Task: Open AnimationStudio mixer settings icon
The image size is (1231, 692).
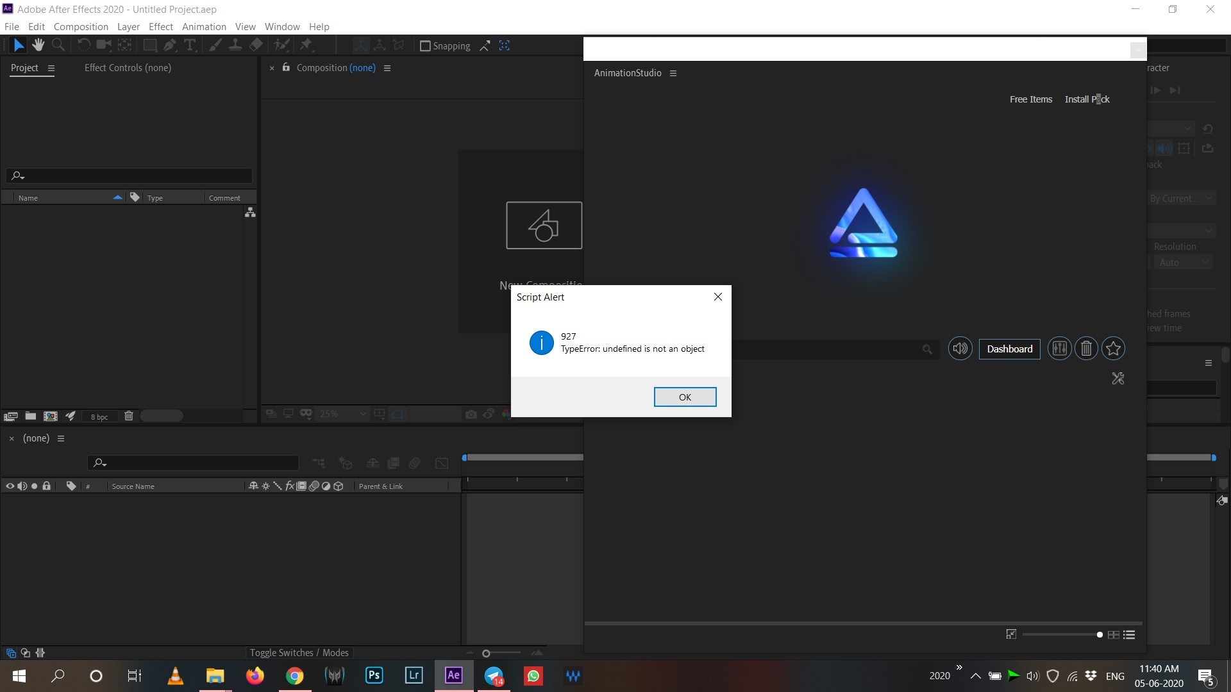Action: [x=1059, y=349]
